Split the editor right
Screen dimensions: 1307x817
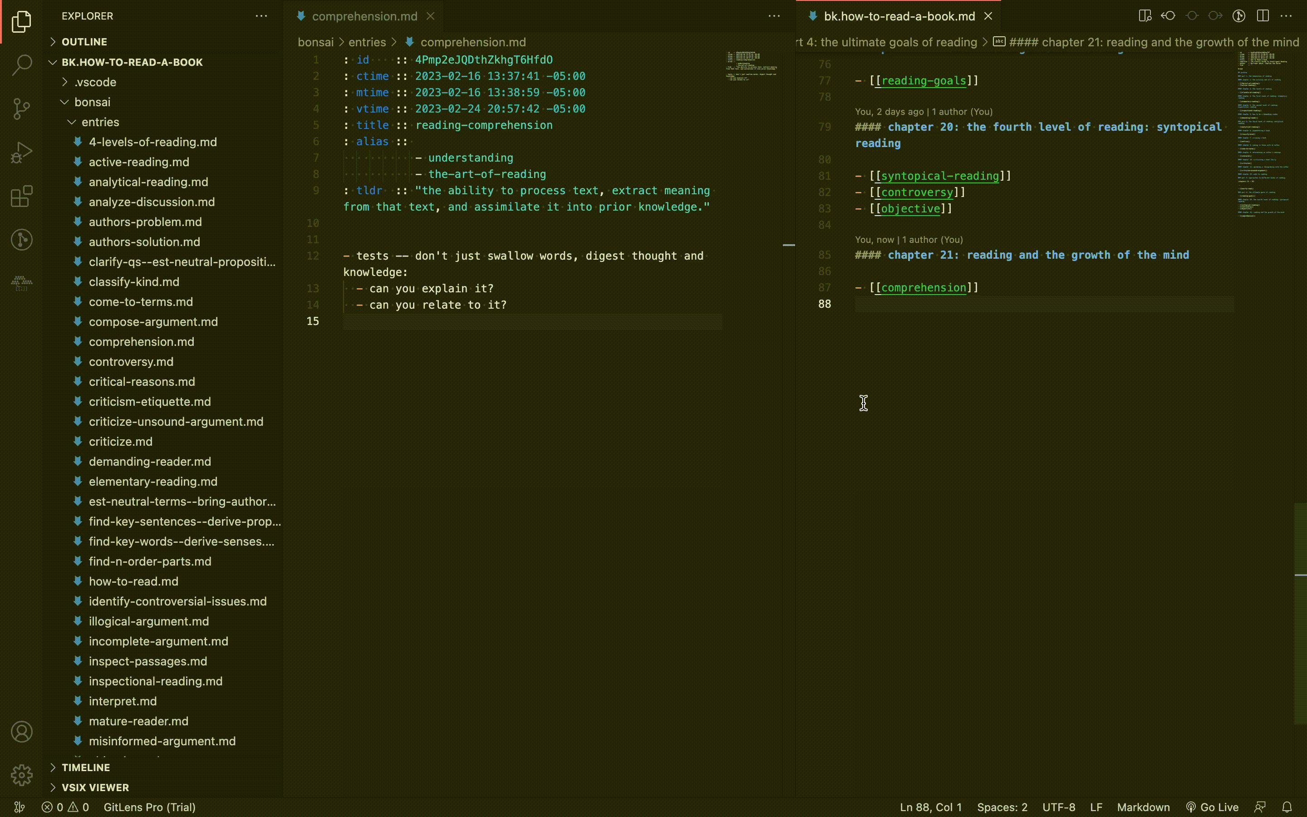[1263, 16]
